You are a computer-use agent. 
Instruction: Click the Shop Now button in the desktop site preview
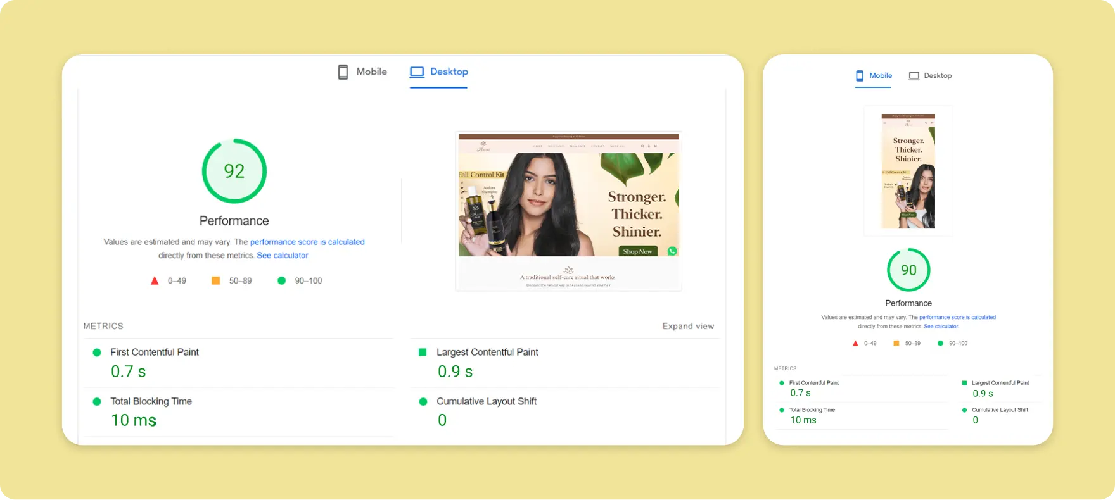pyautogui.click(x=637, y=251)
